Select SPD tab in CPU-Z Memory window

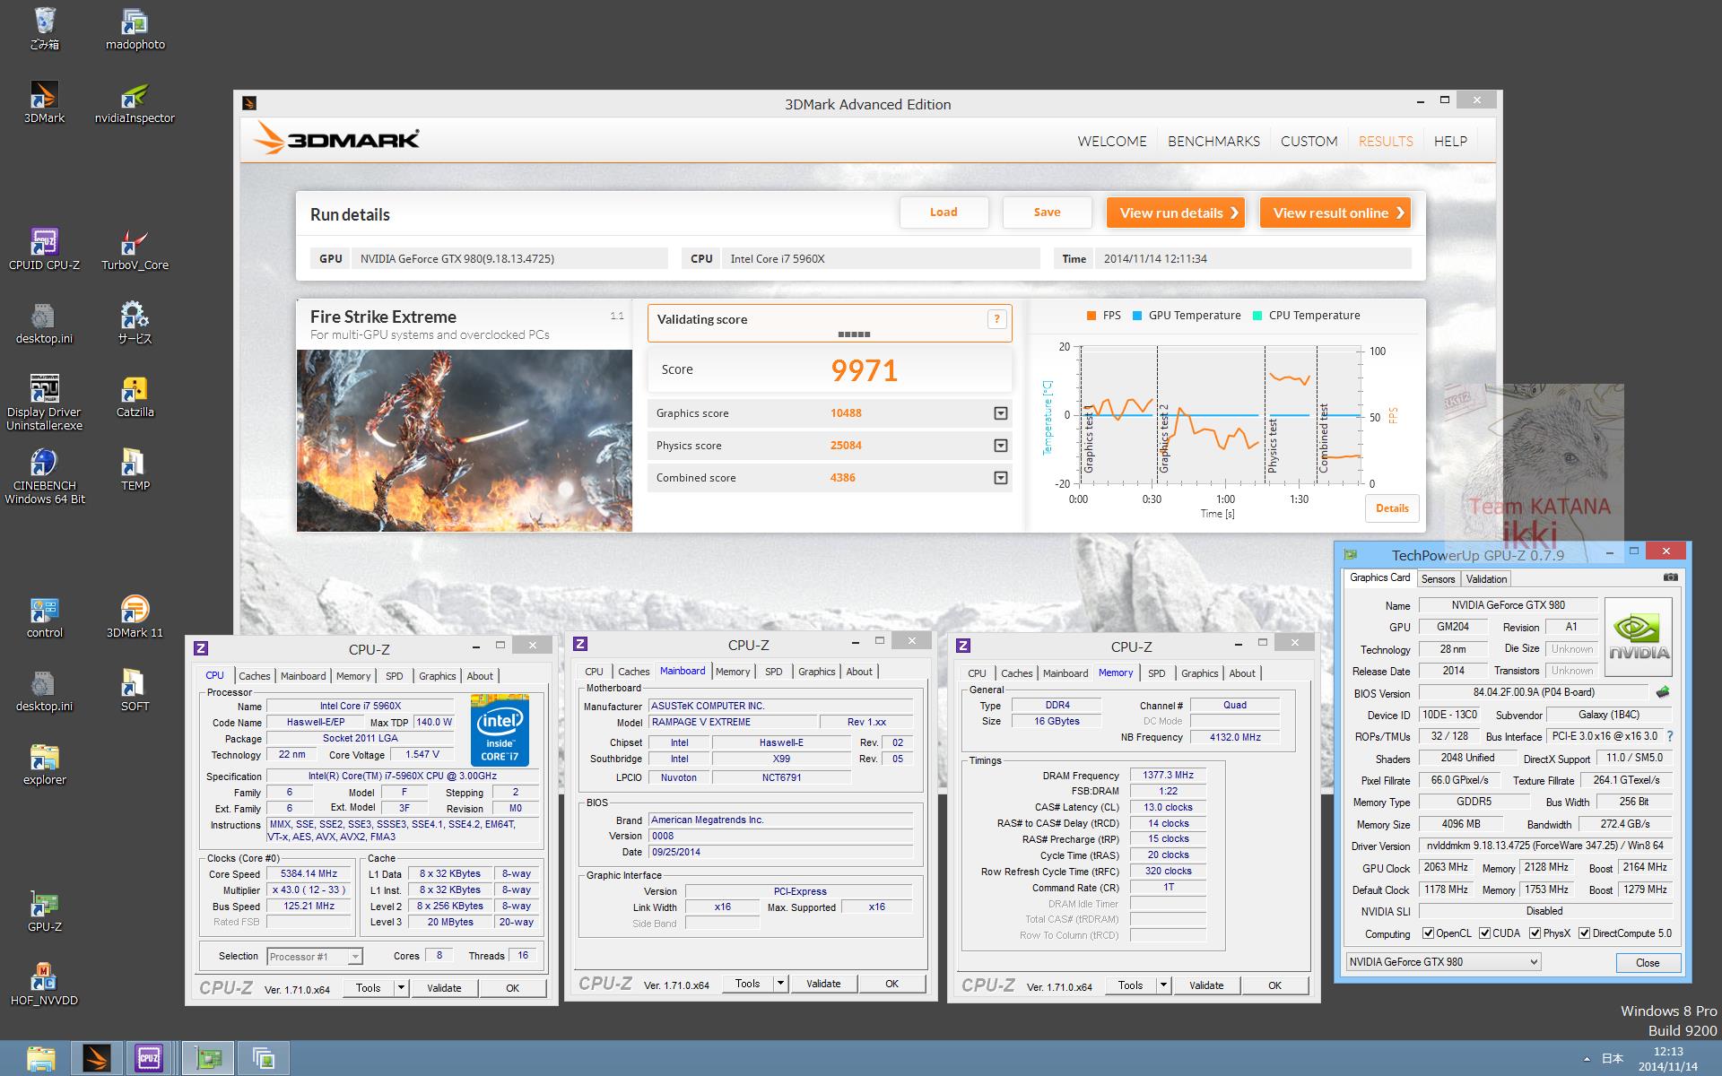tap(1157, 673)
